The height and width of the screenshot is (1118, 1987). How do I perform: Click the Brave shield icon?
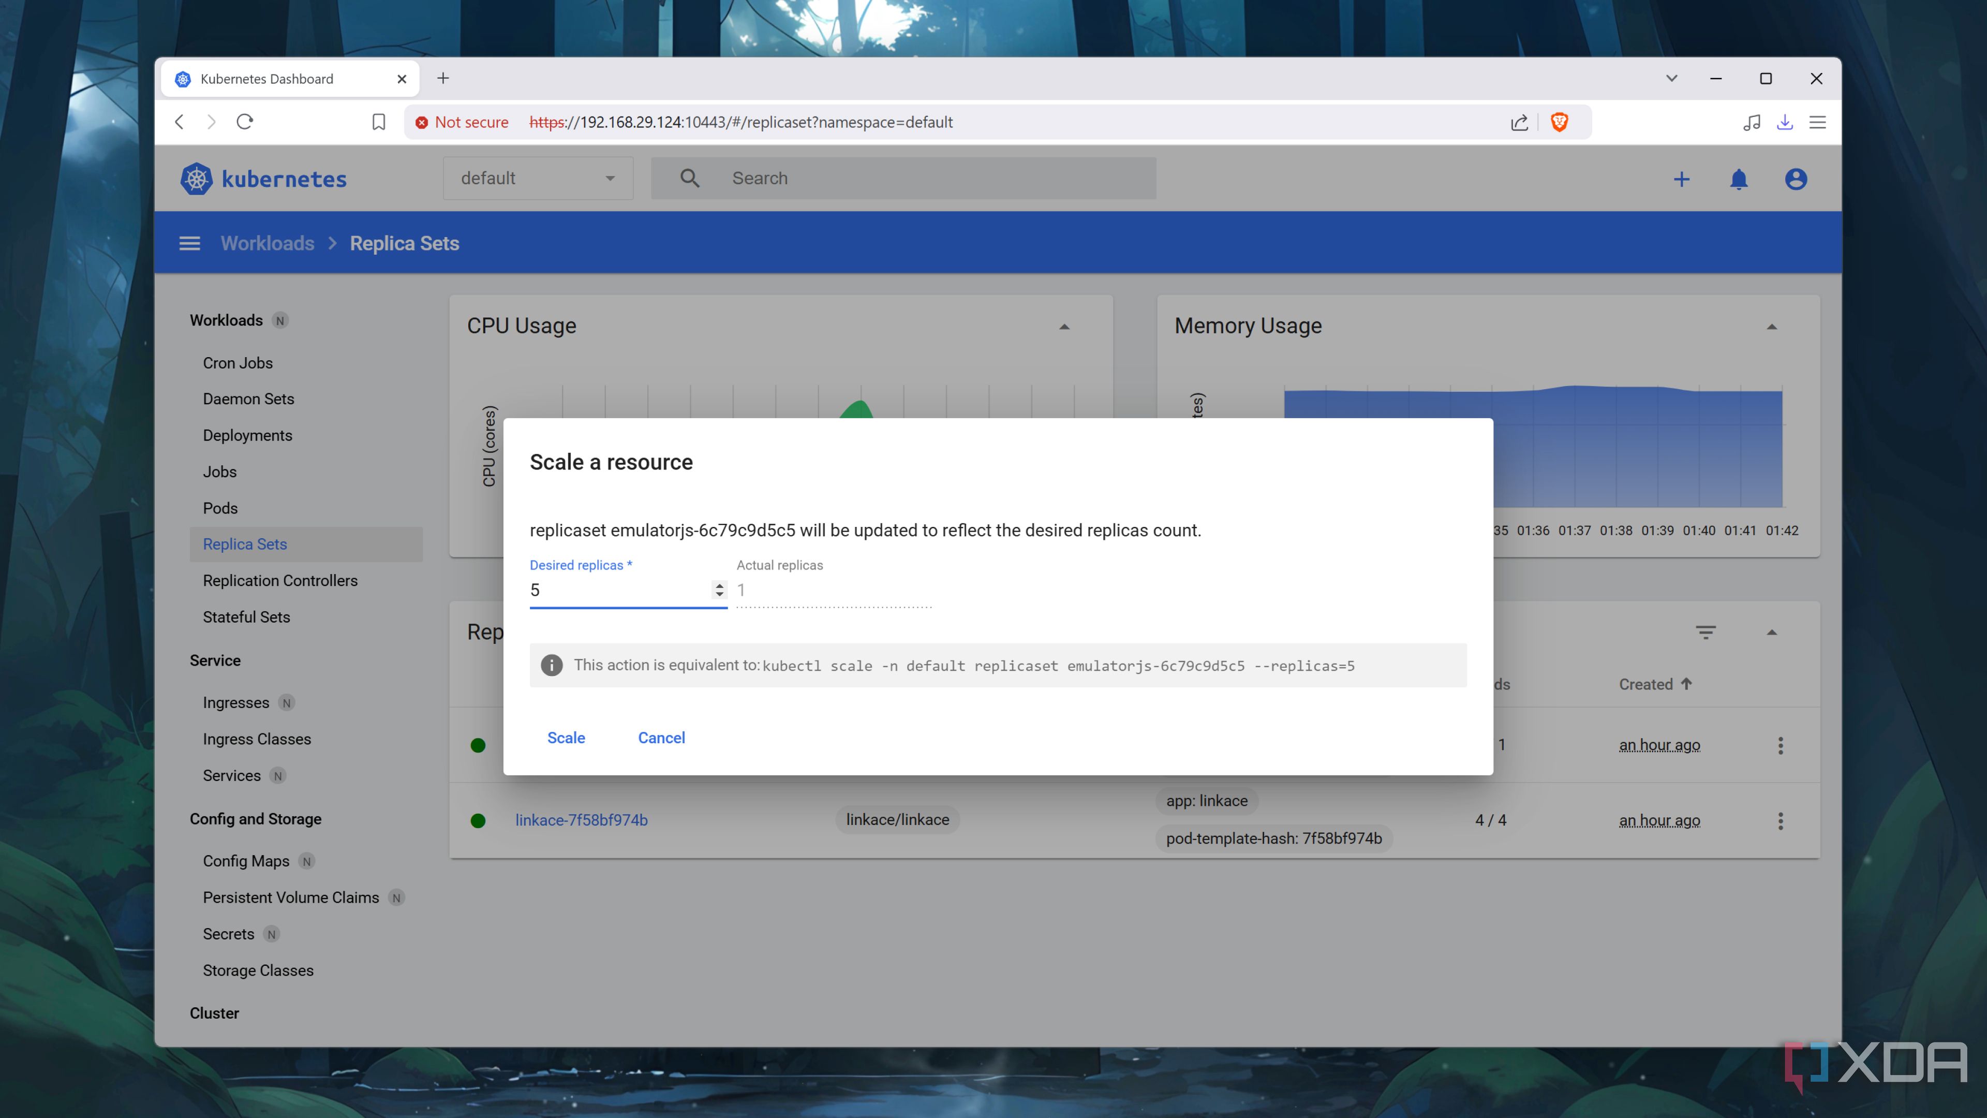click(x=1560, y=122)
